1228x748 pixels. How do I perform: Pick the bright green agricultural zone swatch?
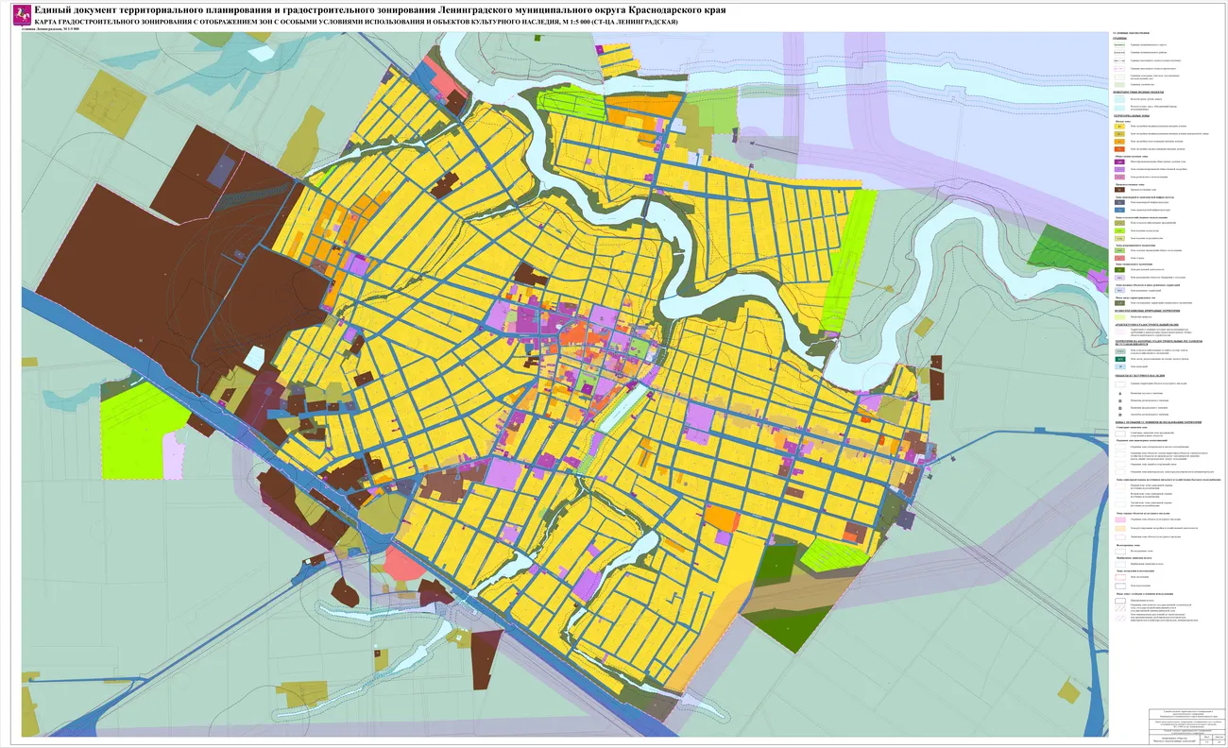tap(1119, 230)
